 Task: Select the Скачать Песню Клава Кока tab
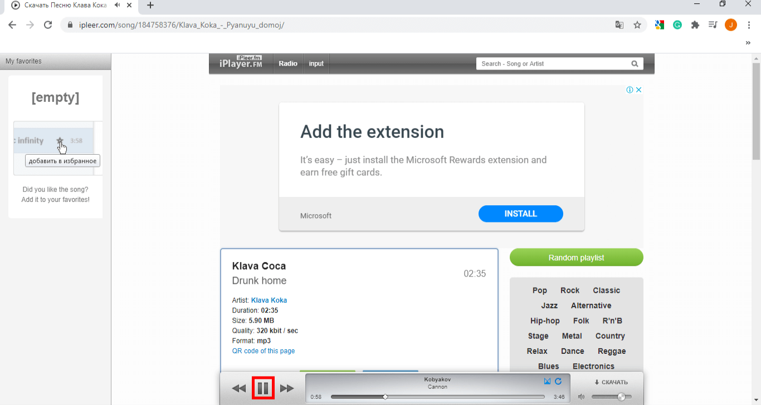click(65, 5)
